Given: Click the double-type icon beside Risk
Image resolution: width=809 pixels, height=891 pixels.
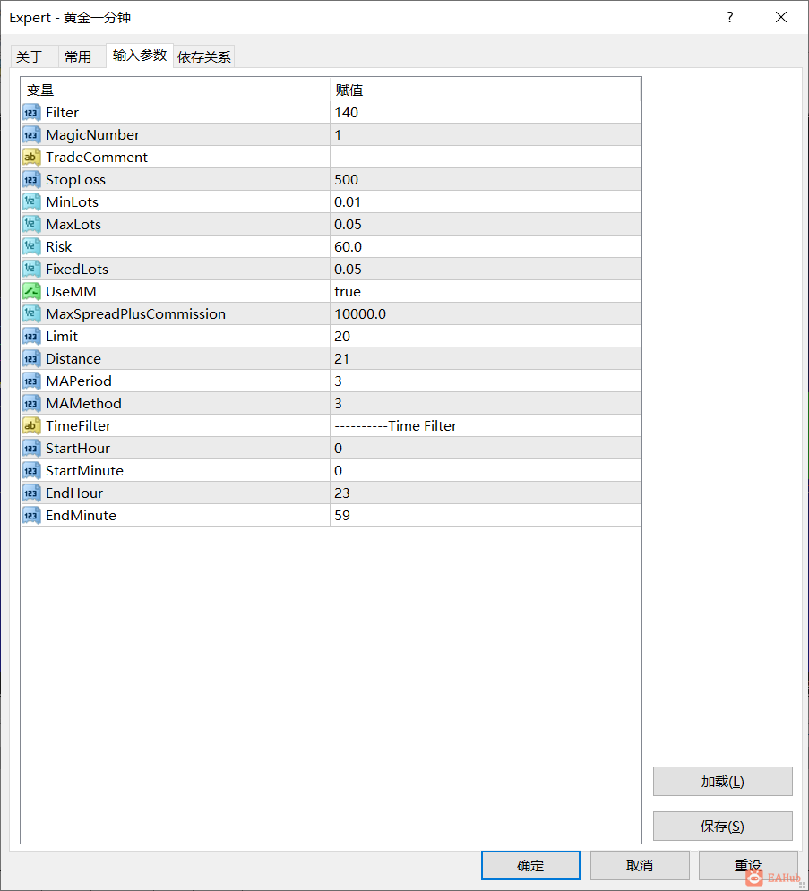Looking at the screenshot, I should [31, 246].
